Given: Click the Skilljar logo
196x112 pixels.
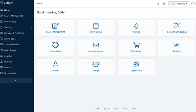Looking at the screenshot, I should (x=6, y=3).
